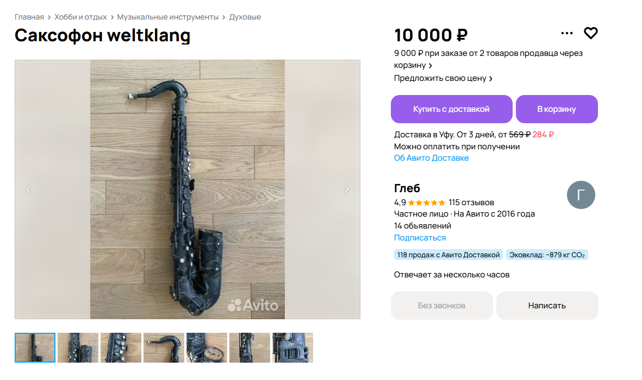Open seller Глеб's avatar

click(581, 195)
